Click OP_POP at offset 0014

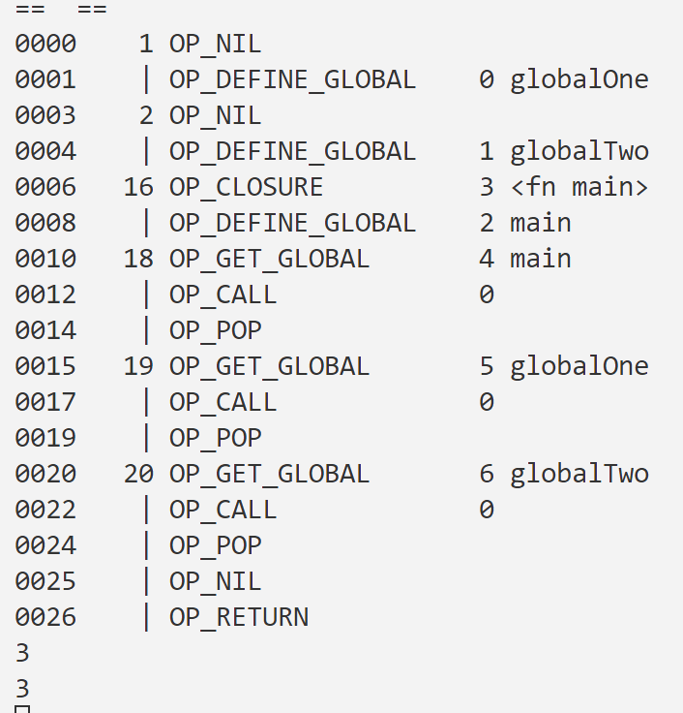pyautogui.click(x=216, y=330)
